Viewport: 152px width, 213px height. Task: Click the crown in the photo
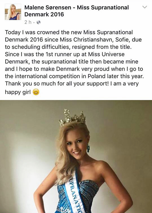click(x=72, y=117)
